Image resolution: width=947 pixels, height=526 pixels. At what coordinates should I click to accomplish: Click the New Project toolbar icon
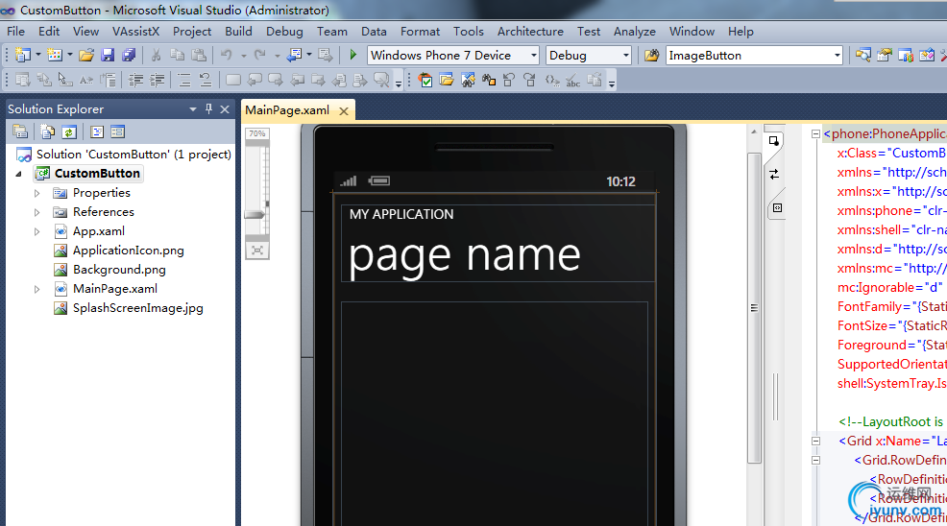[x=22, y=55]
